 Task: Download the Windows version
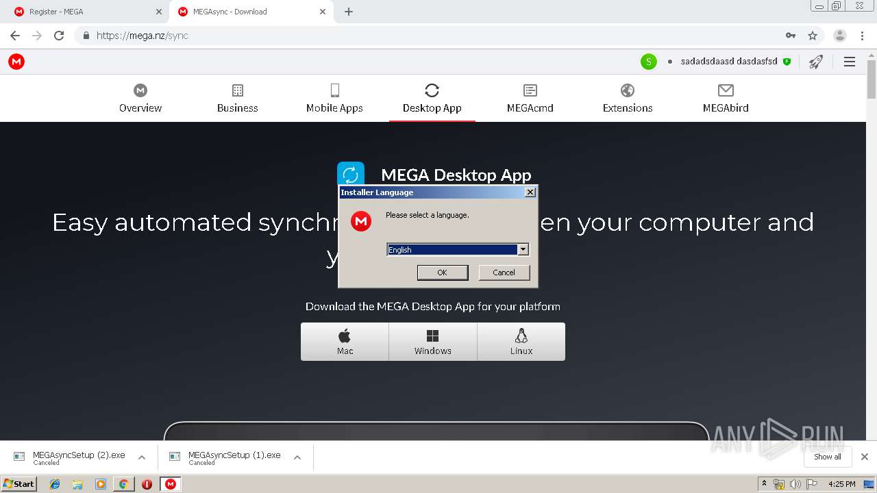tap(433, 342)
